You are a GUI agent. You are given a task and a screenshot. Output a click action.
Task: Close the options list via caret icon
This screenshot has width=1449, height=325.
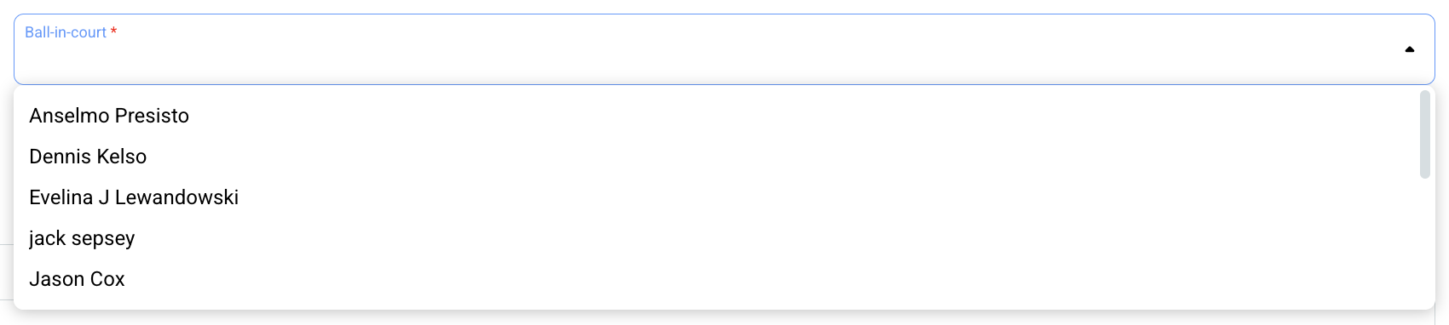[1410, 49]
